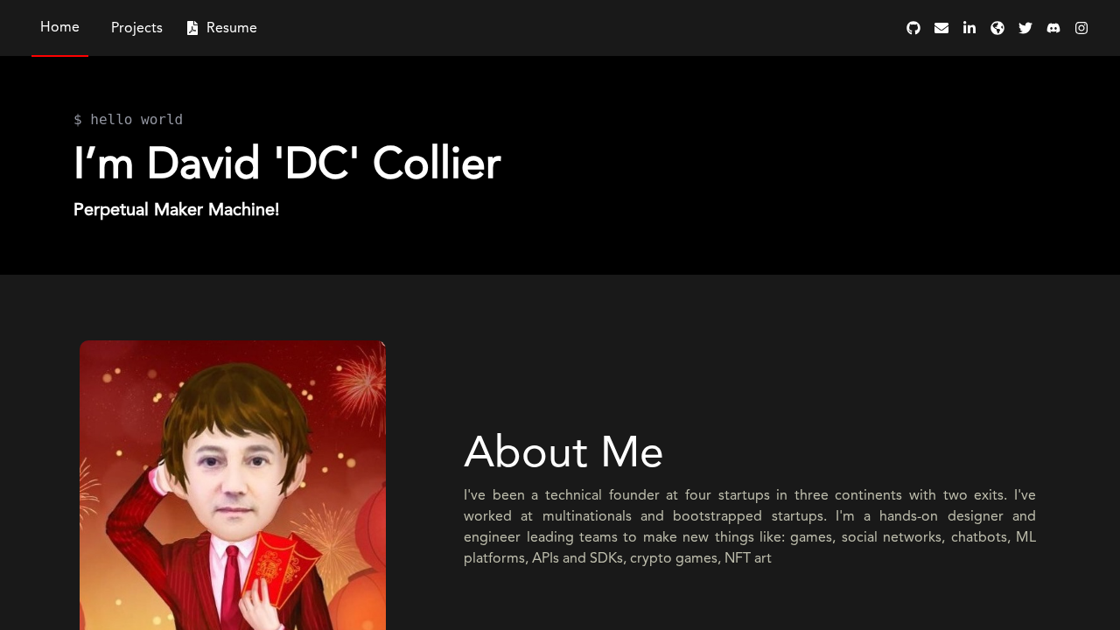Click the globe website icon

[x=997, y=28]
